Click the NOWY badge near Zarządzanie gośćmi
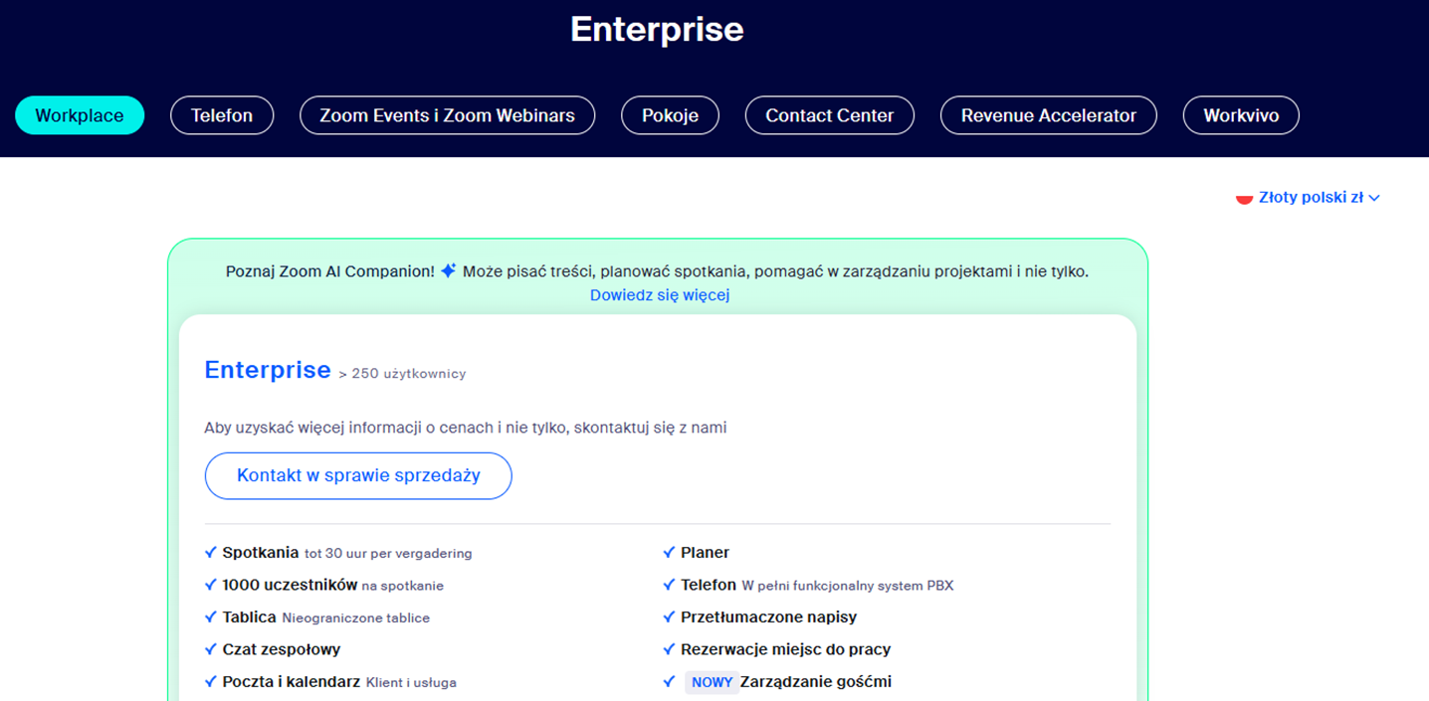 [x=712, y=682]
